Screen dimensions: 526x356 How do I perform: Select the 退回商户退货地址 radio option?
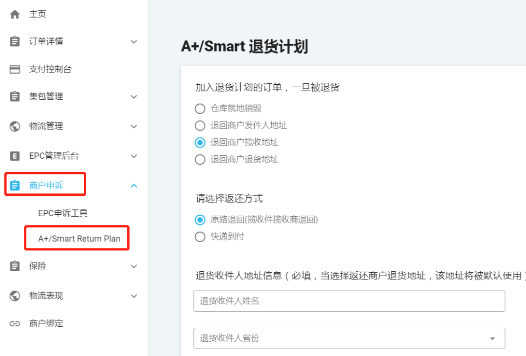(x=200, y=159)
